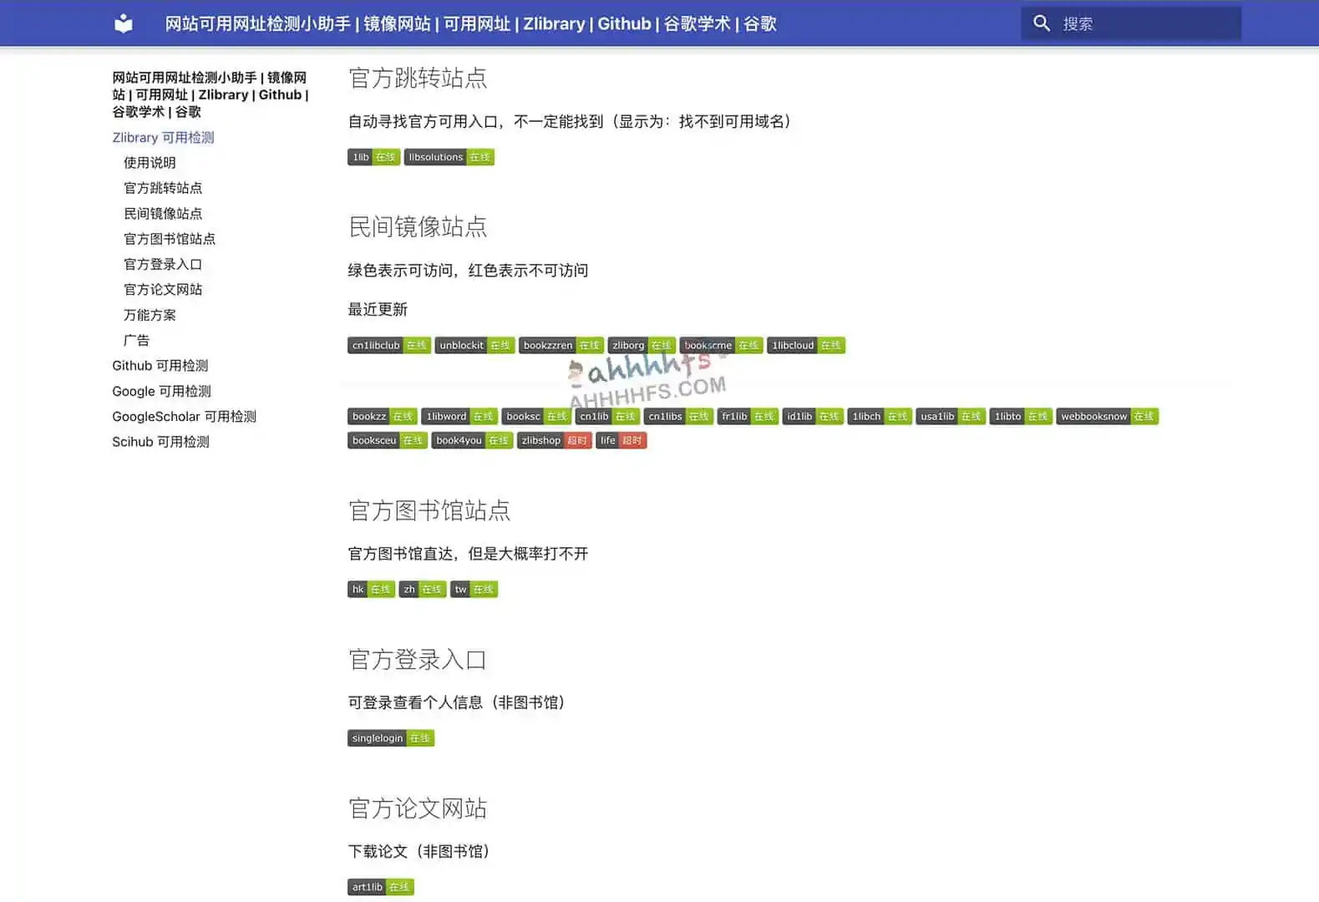Type in the 搜索 search field
The height and width of the screenshot is (902, 1319).
(x=1144, y=23)
